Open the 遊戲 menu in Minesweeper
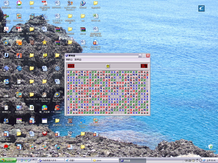The width and height of the screenshot is (218, 163). 69,60
